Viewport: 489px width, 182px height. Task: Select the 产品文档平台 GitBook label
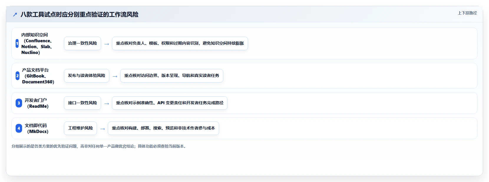(x=38, y=76)
